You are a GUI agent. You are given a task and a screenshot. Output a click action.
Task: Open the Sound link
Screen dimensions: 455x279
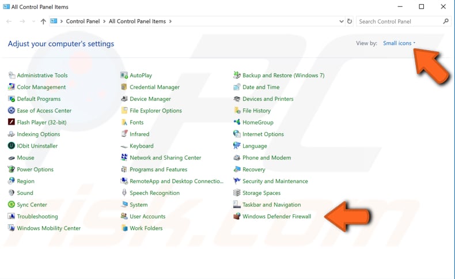pos(25,193)
